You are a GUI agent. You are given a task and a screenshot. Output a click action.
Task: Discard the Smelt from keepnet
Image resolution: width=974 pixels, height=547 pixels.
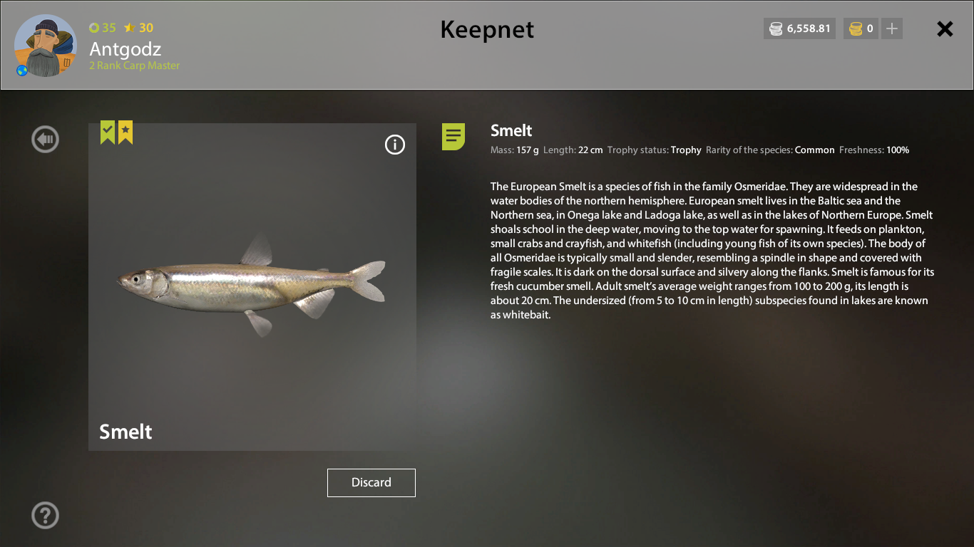click(x=371, y=483)
